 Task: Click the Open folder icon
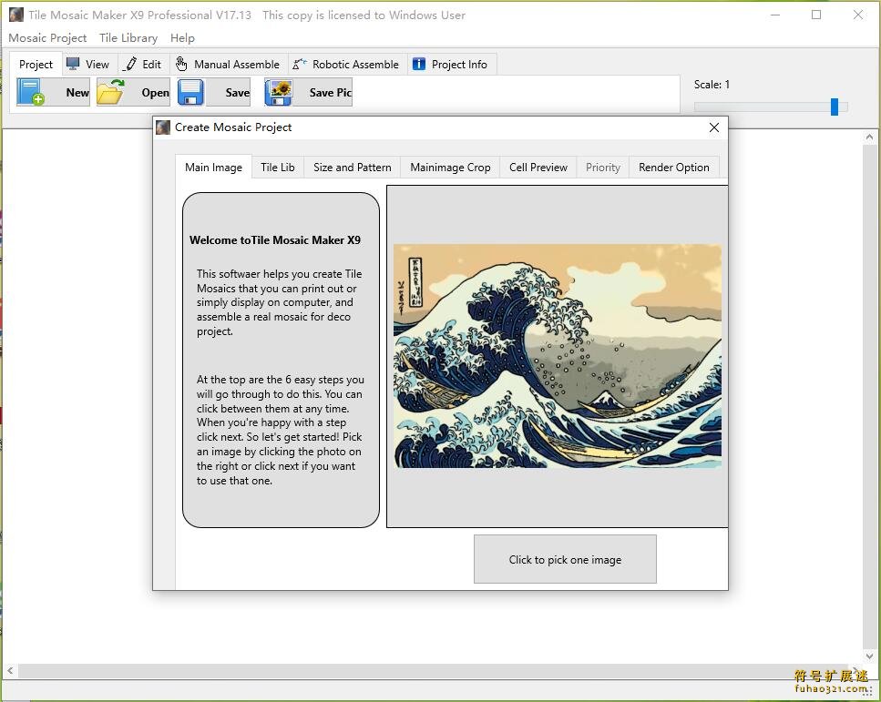coord(111,92)
